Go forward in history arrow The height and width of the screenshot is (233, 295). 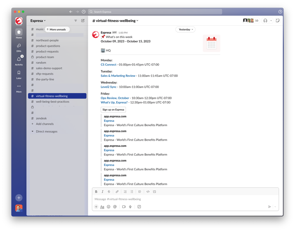pyautogui.click(x=77, y=12)
